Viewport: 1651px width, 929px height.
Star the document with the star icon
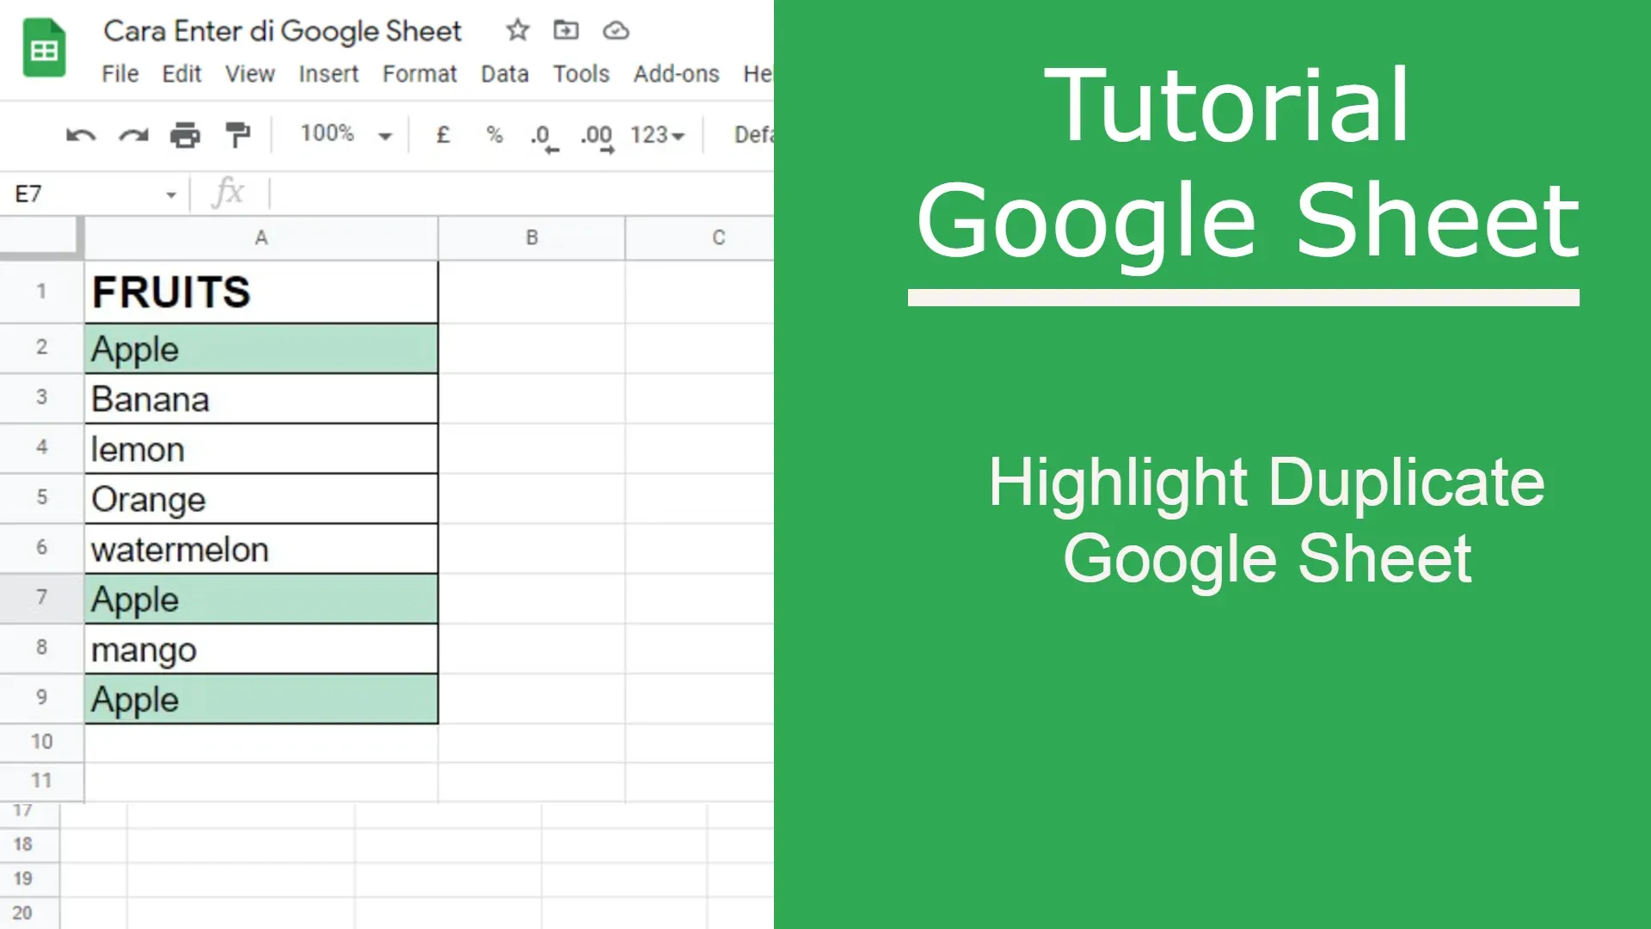pyautogui.click(x=517, y=31)
